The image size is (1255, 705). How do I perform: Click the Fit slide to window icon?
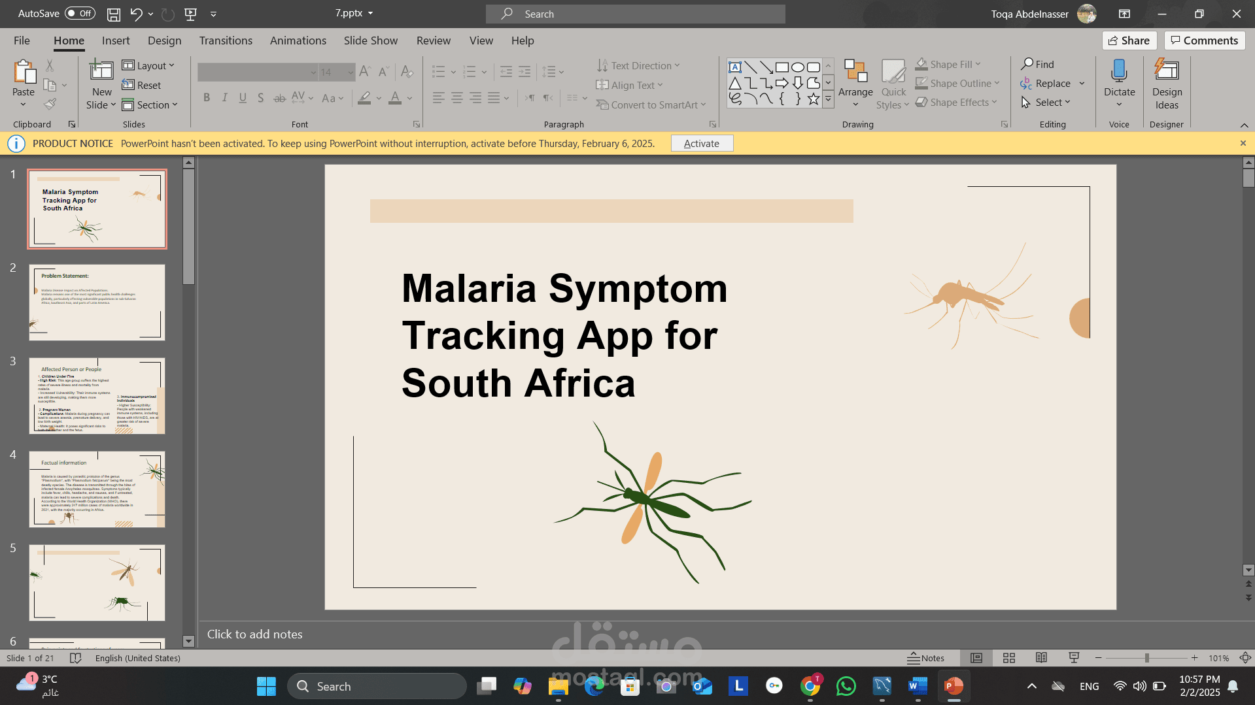(1245, 658)
